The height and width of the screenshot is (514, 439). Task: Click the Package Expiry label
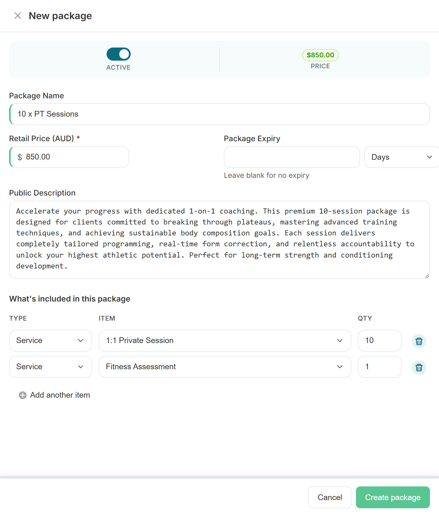pyautogui.click(x=252, y=139)
